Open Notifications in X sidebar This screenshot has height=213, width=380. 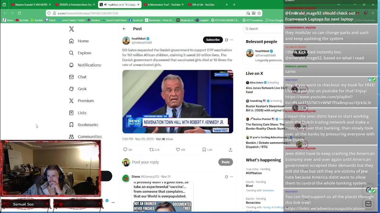click(x=85, y=65)
